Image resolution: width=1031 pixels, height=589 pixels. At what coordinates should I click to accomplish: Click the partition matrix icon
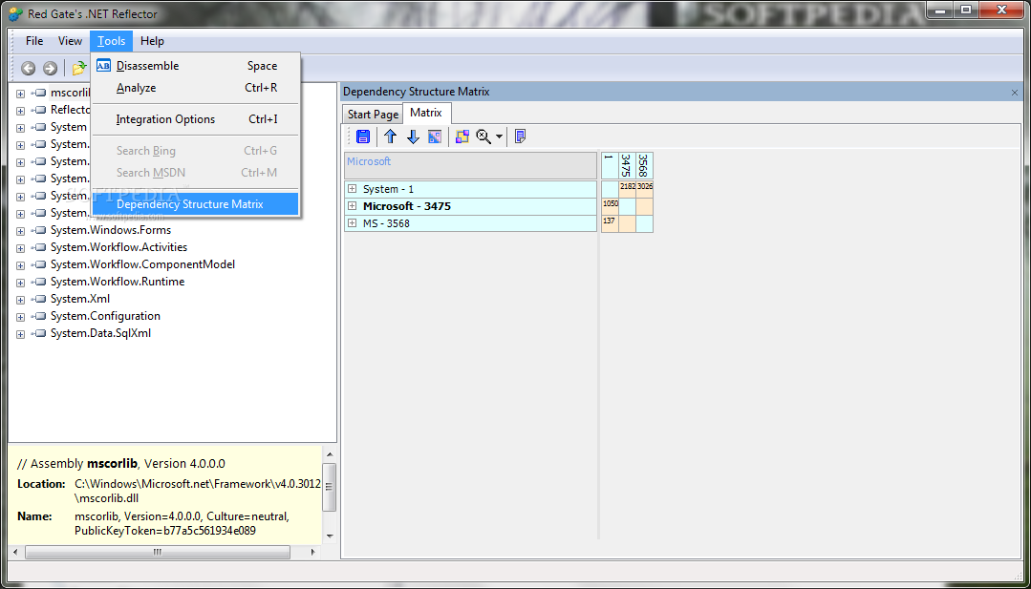[435, 137]
